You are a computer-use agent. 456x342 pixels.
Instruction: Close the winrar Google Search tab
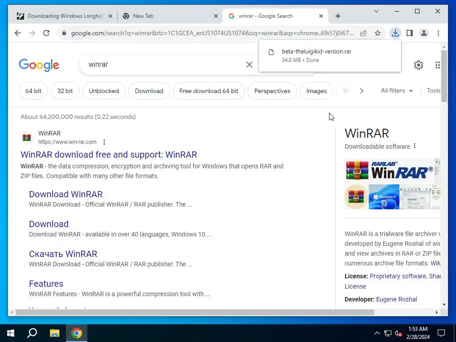321,16
